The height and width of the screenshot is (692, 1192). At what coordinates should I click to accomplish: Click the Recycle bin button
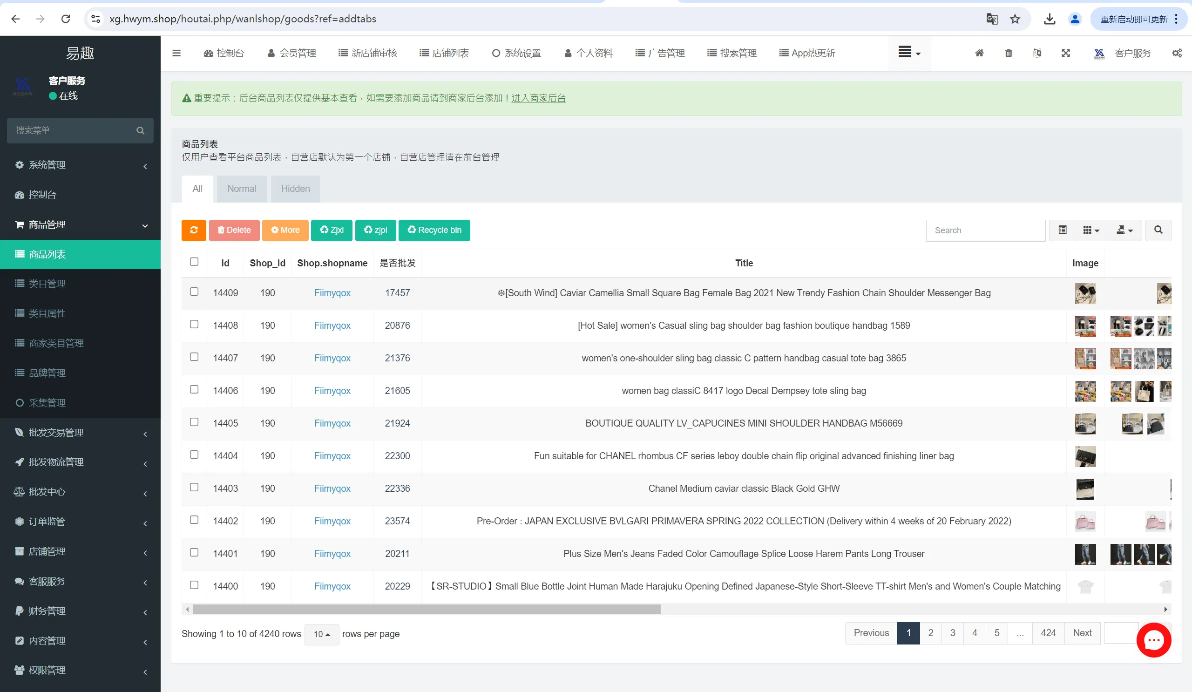tap(434, 231)
